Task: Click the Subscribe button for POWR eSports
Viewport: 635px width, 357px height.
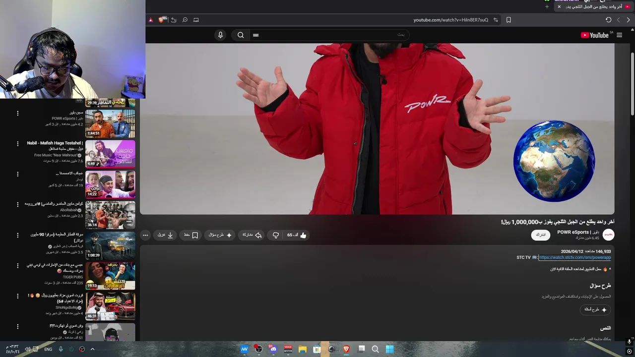Action: tap(541, 235)
